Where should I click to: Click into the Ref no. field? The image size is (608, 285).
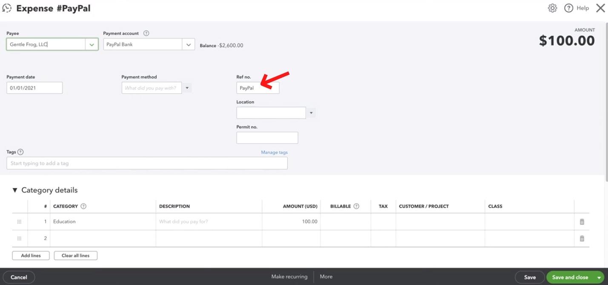(258, 88)
